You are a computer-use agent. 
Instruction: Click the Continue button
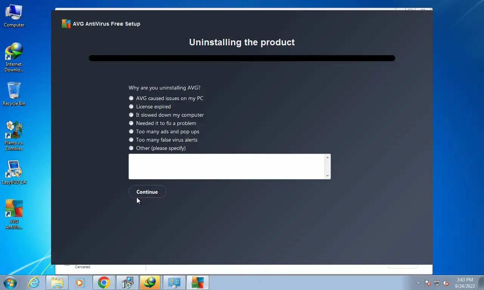point(147,192)
